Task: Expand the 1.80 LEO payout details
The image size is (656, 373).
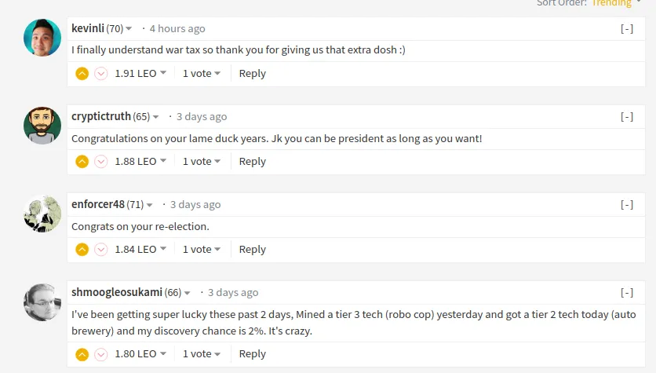Action: 140,353
